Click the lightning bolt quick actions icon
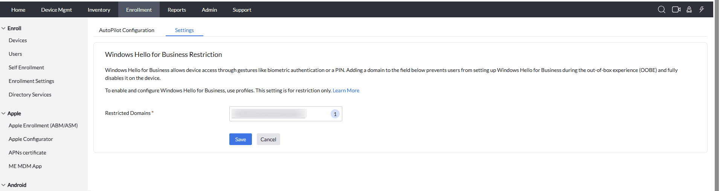 tap(702, 10)
